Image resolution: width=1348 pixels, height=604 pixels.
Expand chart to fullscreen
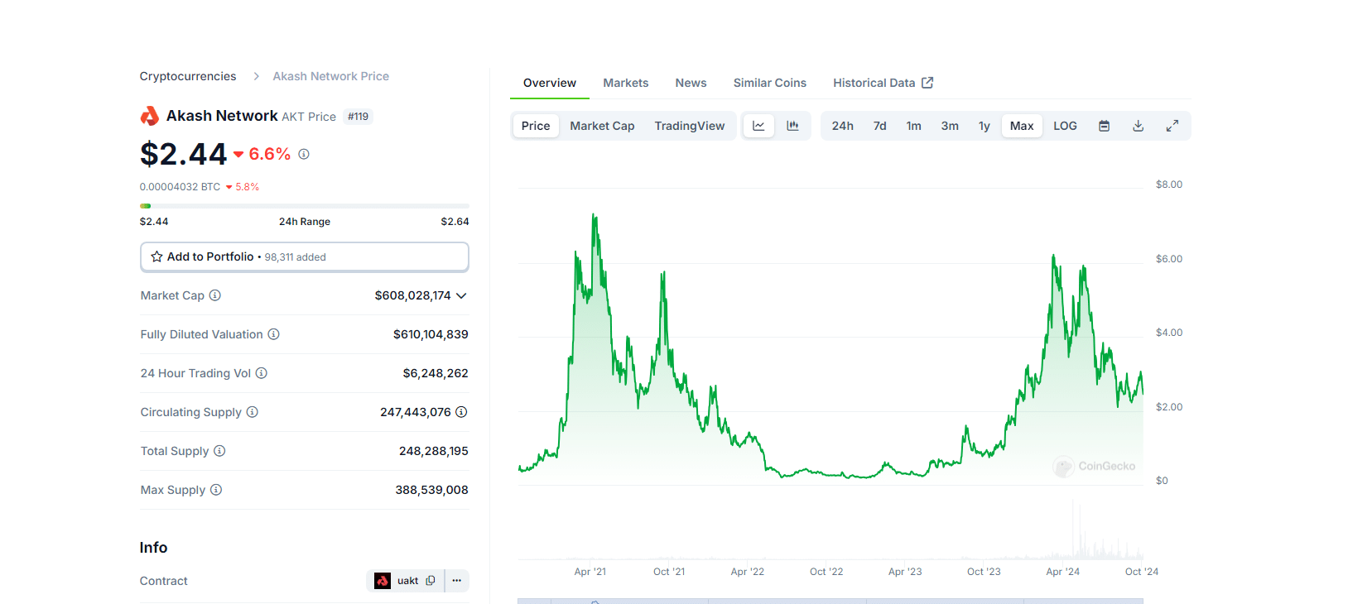1172,126
